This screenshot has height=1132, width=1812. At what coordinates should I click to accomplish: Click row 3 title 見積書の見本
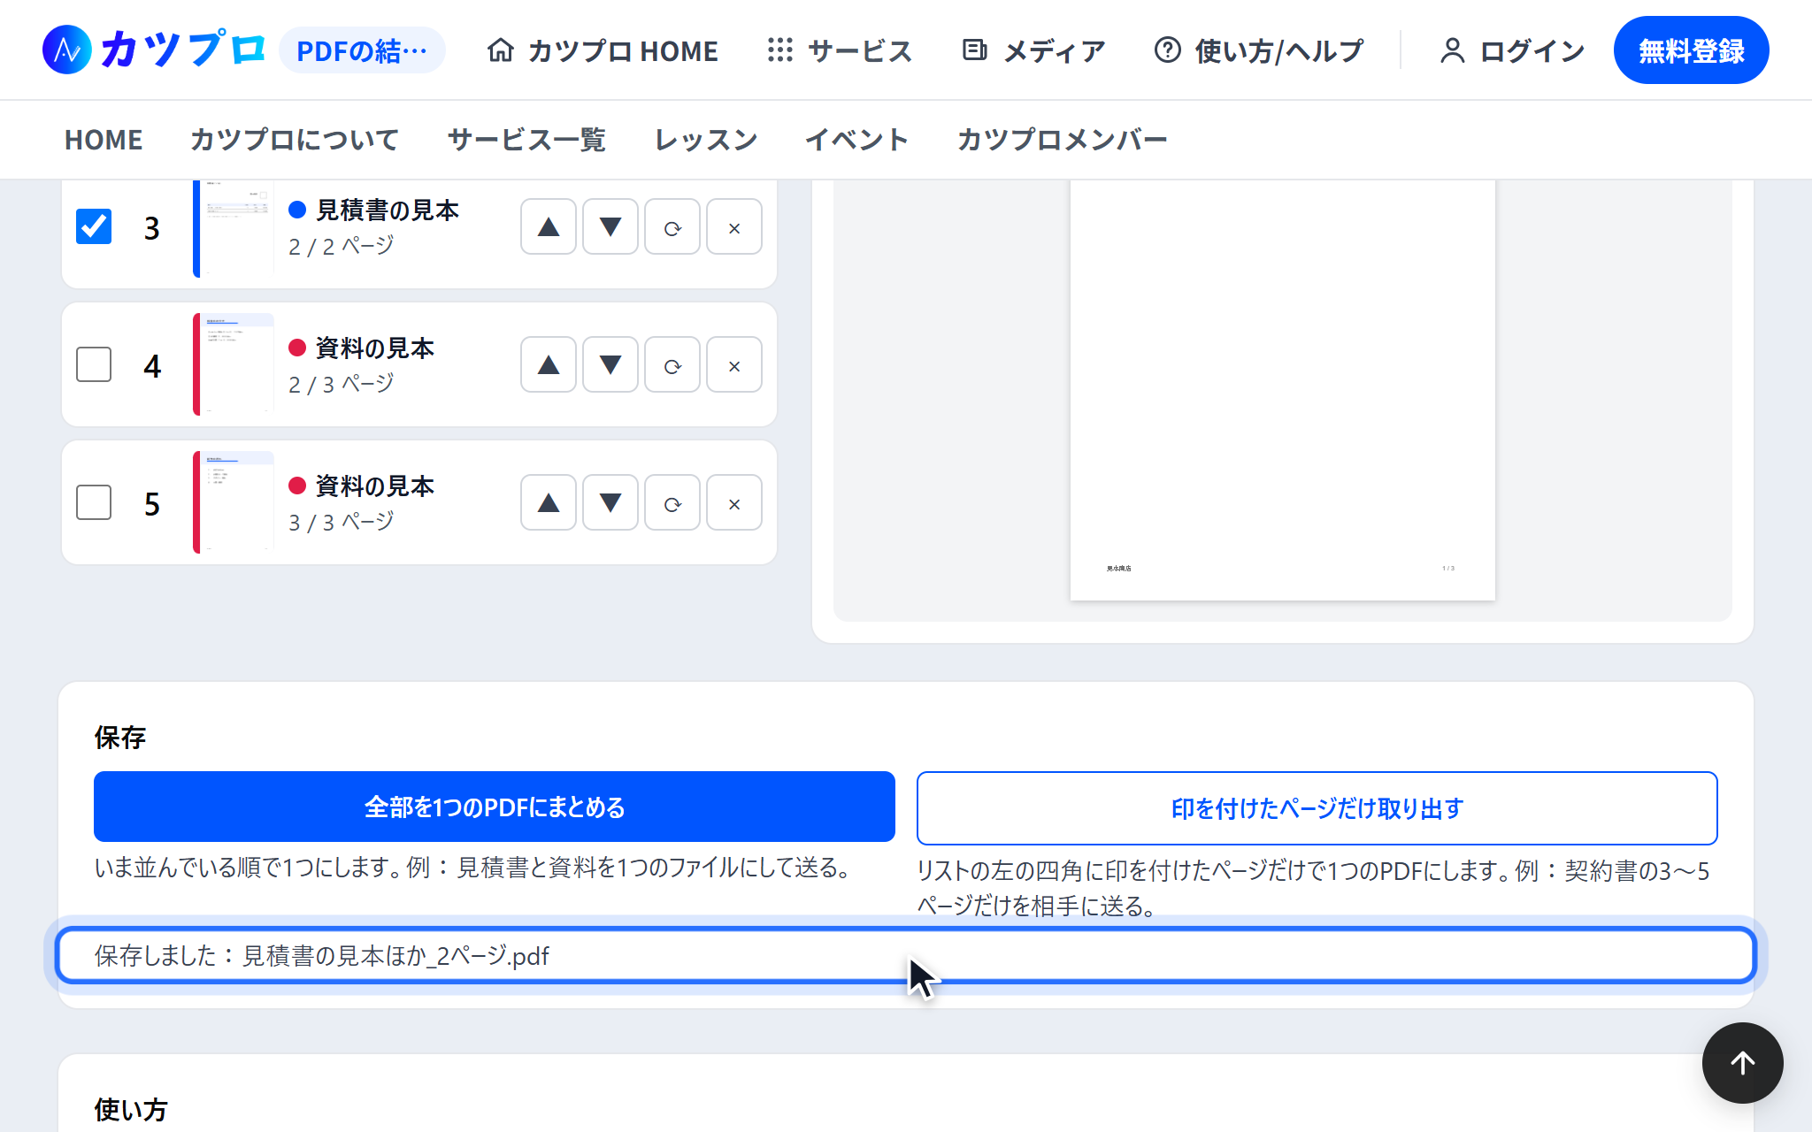click(x=388, y=210)
